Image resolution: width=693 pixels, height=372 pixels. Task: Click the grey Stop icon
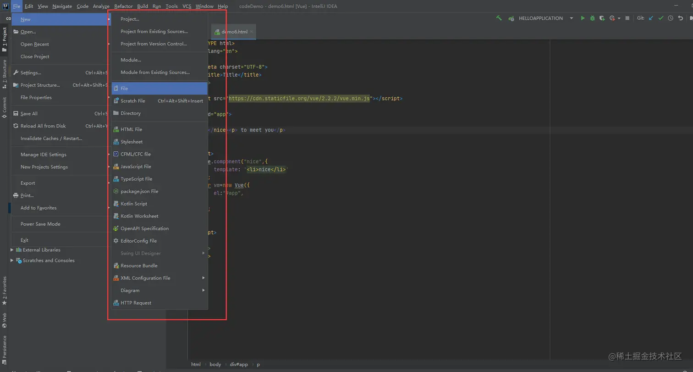tap(627, 18)
